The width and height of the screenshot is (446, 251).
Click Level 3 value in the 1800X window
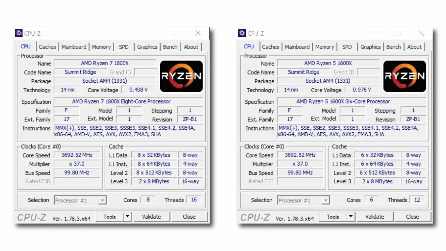tap(154, 181)
